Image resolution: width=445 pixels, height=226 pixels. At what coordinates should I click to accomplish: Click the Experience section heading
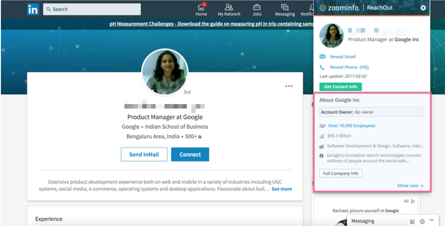click(49, 219)
